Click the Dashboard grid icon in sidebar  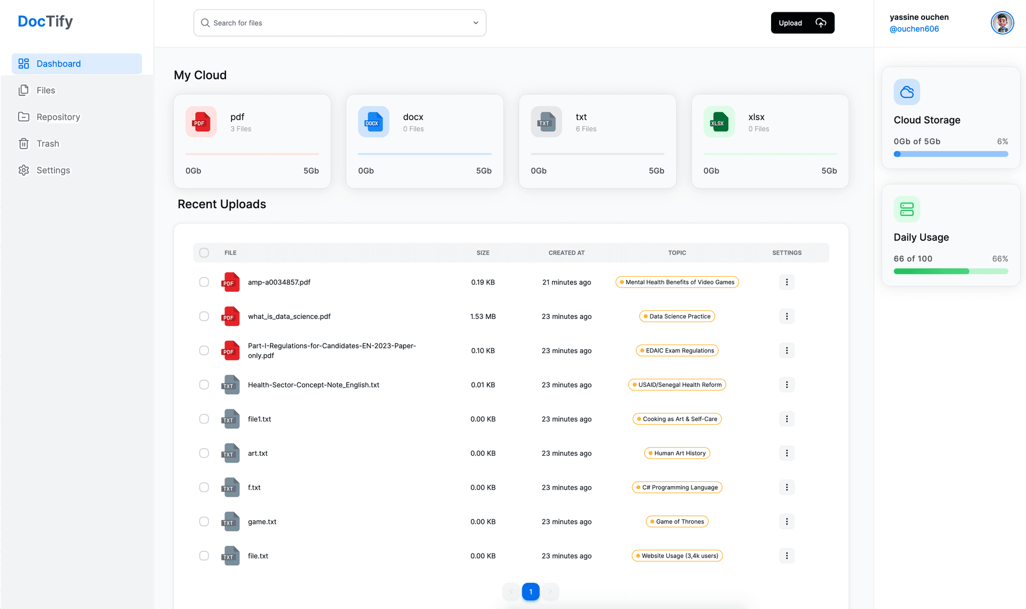point(24,64)
